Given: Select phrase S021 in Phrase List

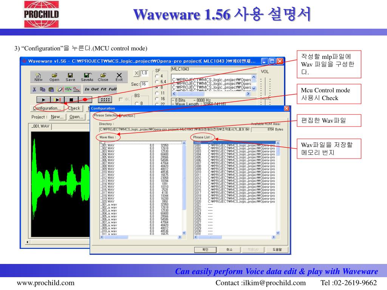Looking at the screenshot, I should pos(235,205).
